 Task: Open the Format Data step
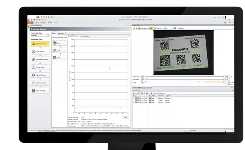[40, 67]
